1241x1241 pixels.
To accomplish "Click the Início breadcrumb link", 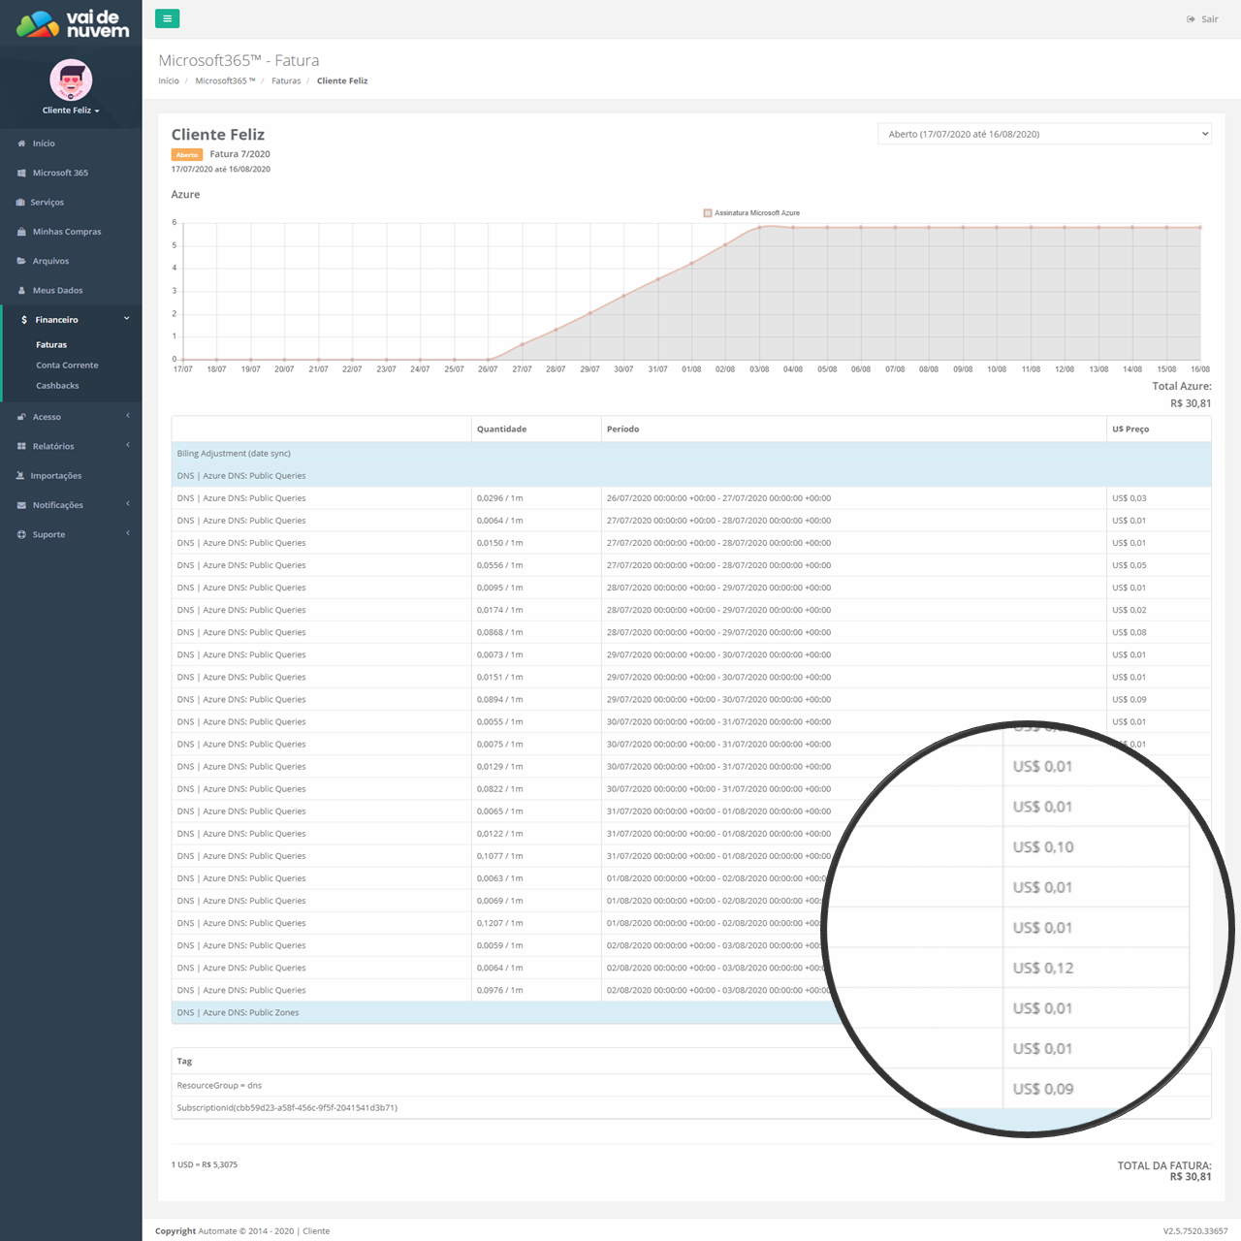I will pyautogui.click(x=169, y=81).
